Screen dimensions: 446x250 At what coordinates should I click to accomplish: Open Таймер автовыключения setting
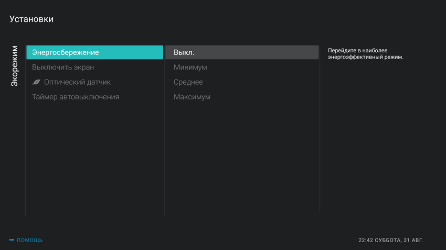(76, 97)
